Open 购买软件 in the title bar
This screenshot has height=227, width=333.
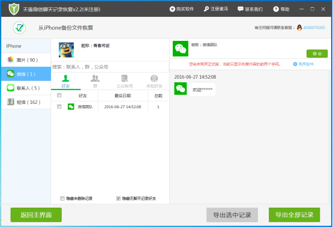pyautogui.click(x=182, y=9)
